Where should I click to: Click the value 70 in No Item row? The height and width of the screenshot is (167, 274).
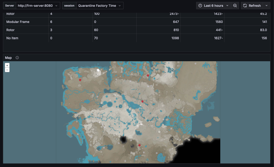pyautogui.click(x=96, y=38)
